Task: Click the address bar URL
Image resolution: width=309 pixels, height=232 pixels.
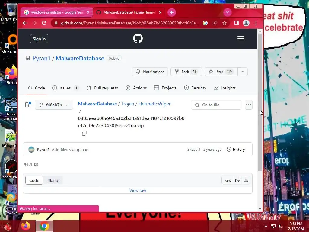Action: click(x=130, y=23)
